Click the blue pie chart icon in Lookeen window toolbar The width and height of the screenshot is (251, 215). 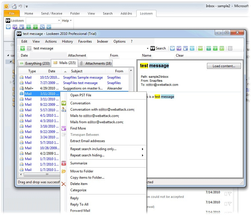[172, 48]
